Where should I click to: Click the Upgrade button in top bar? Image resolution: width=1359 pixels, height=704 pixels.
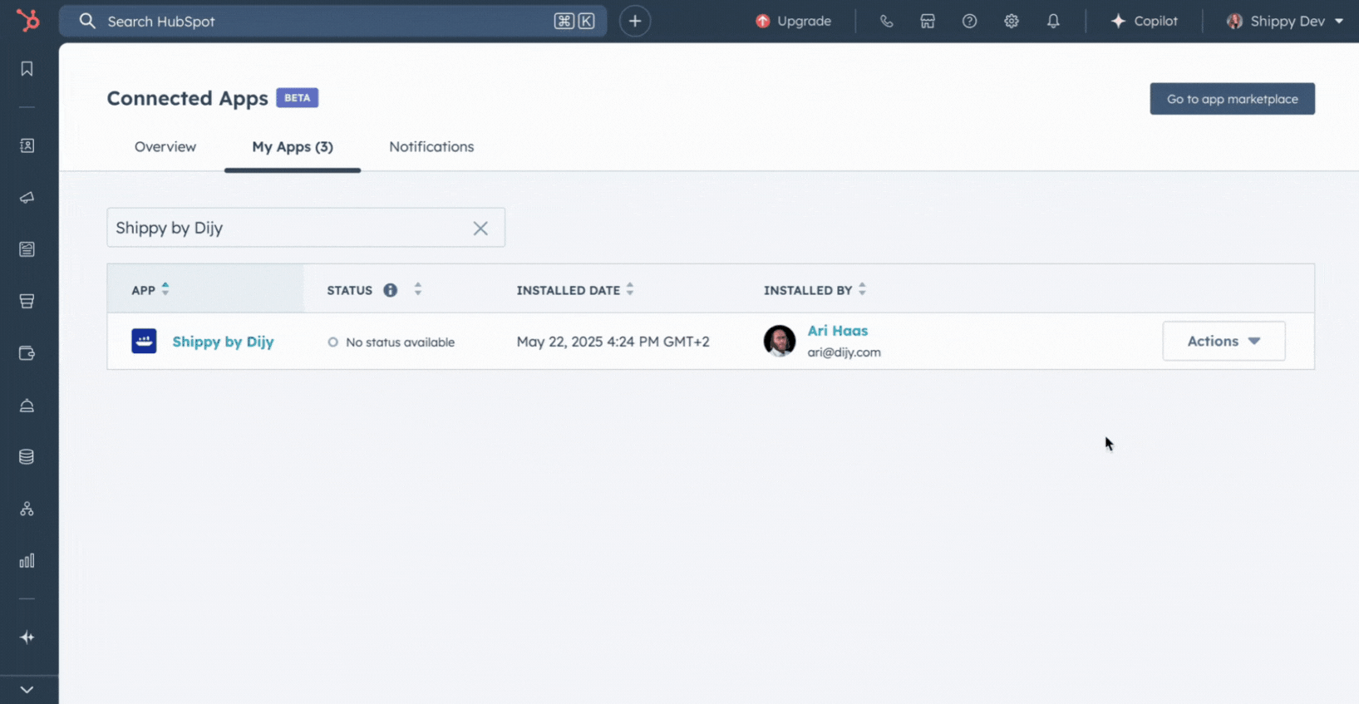point(793,21)
